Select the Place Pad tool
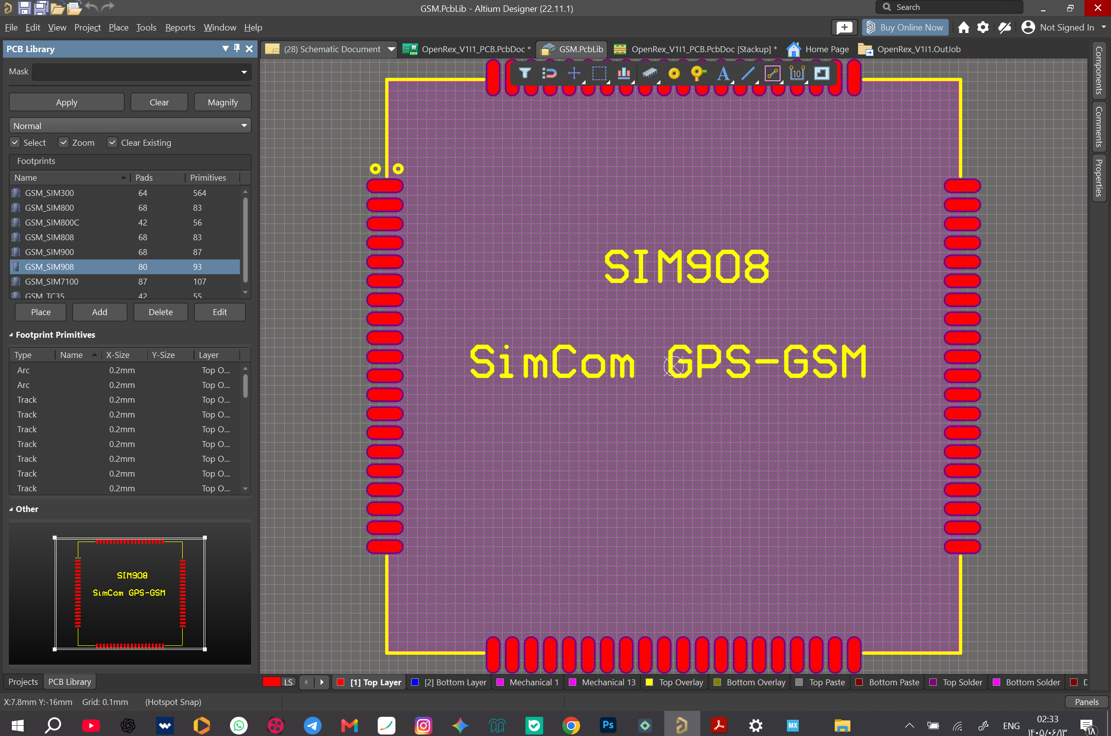 (x=674, y=73)
